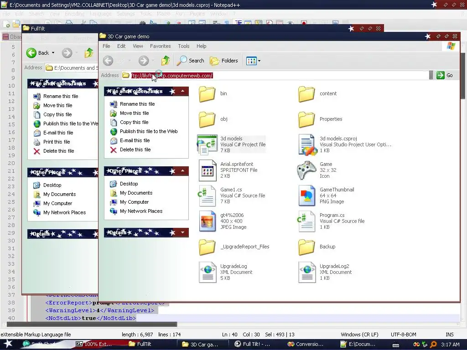Click Up folder icon in FullTilt window

pyautogui.click(x=89, y=53)
